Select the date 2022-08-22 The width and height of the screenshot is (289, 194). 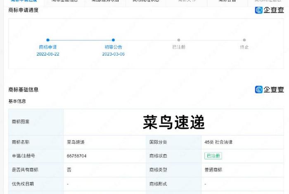48,54
